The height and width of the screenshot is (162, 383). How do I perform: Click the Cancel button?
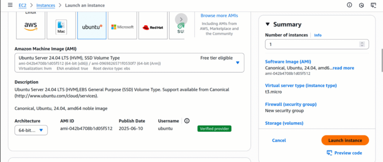[279, 140]
